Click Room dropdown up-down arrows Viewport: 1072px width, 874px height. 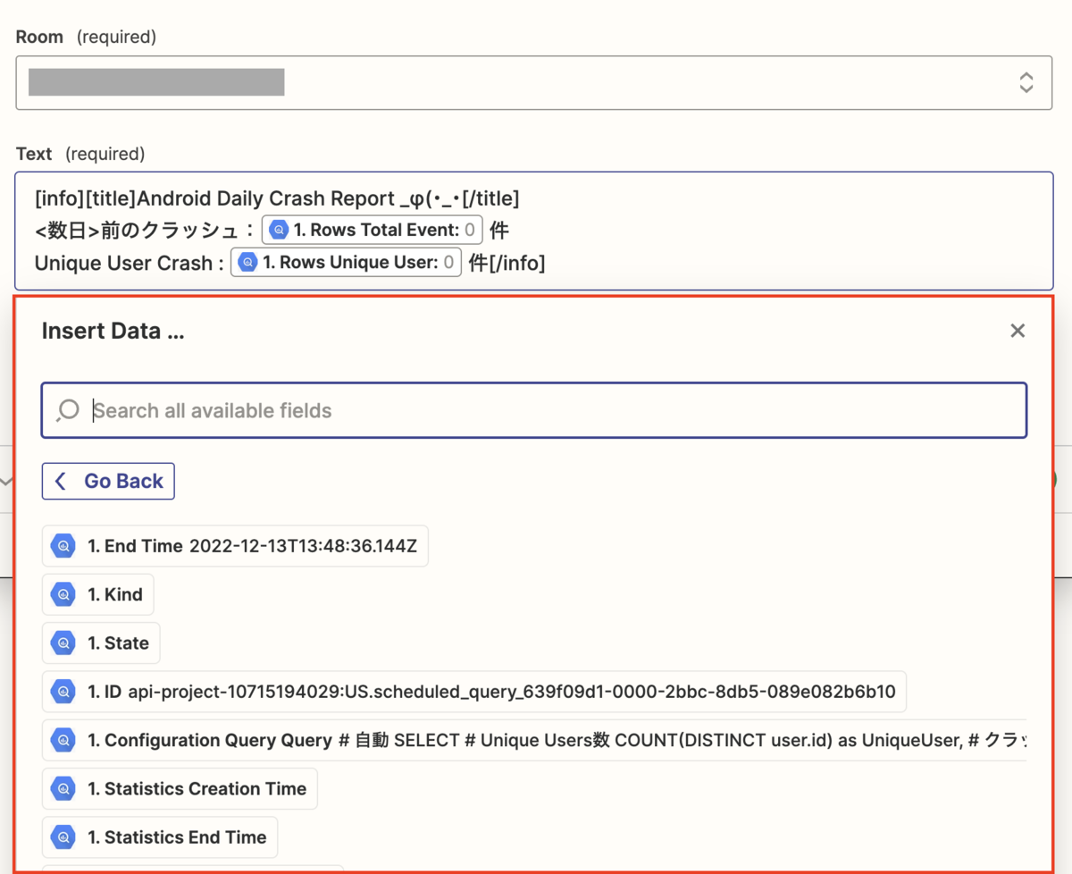tap(1026, 83)
